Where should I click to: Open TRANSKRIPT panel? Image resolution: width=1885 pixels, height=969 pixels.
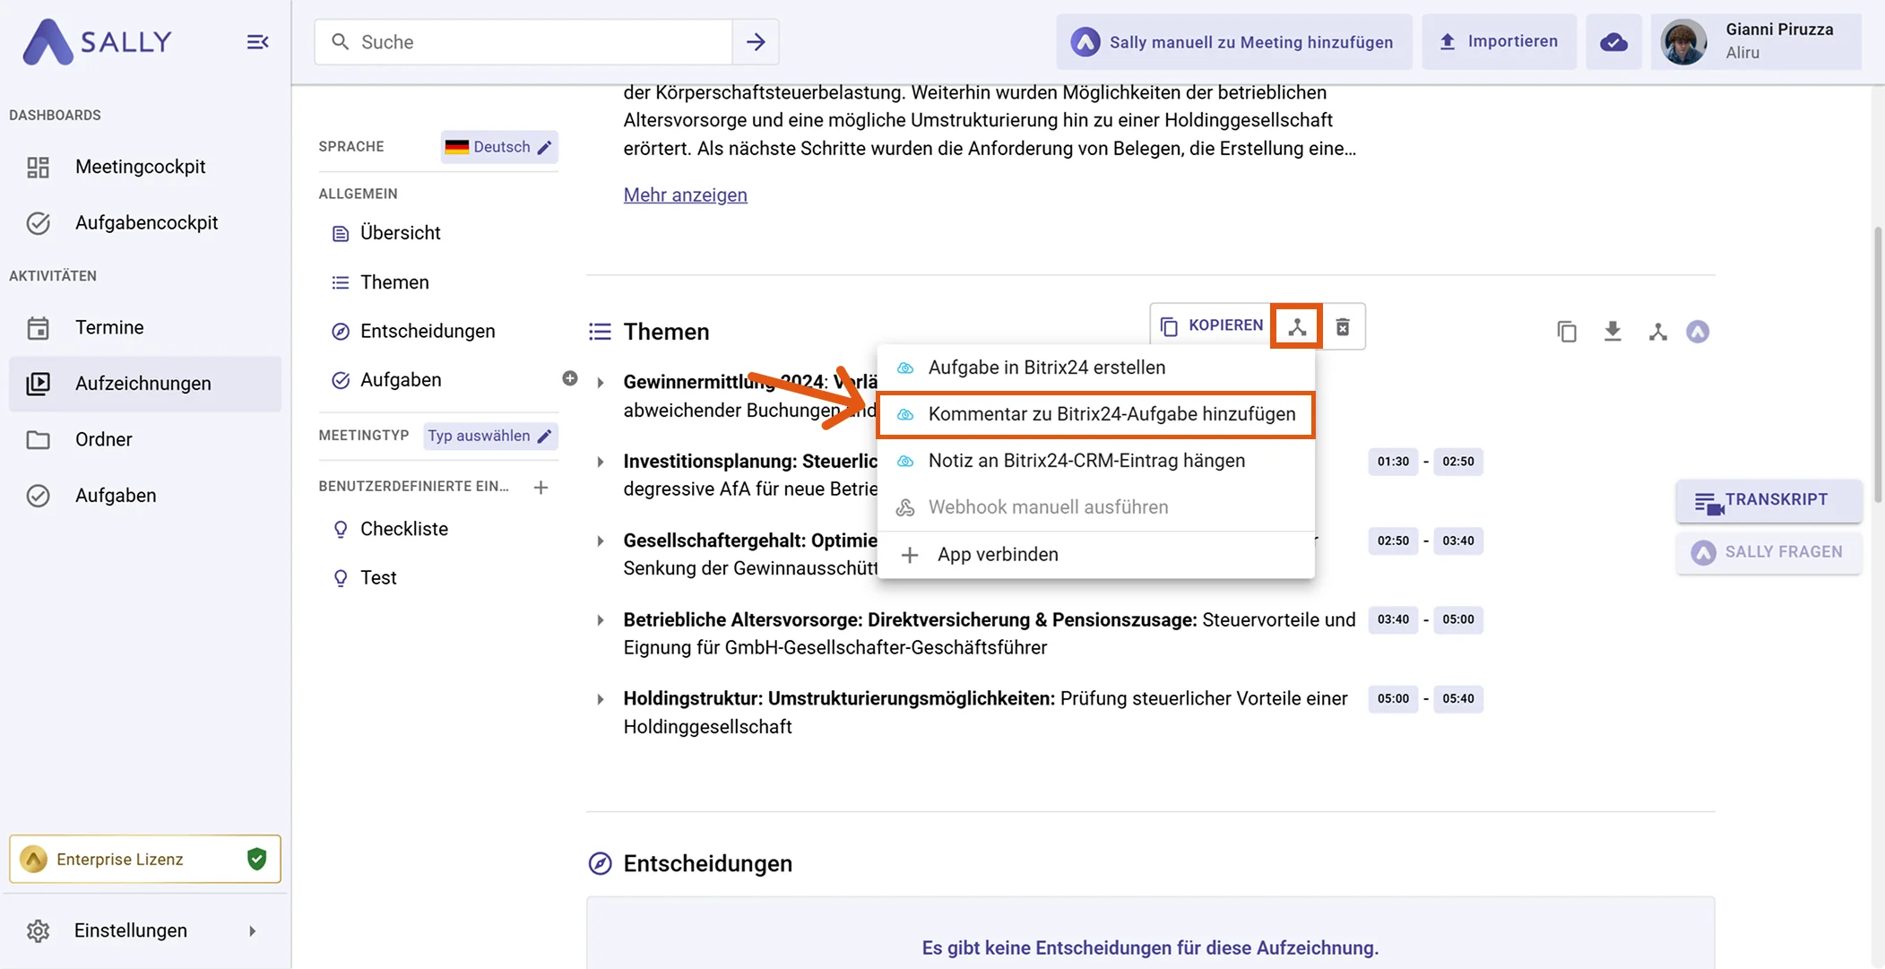(1768, 500)
